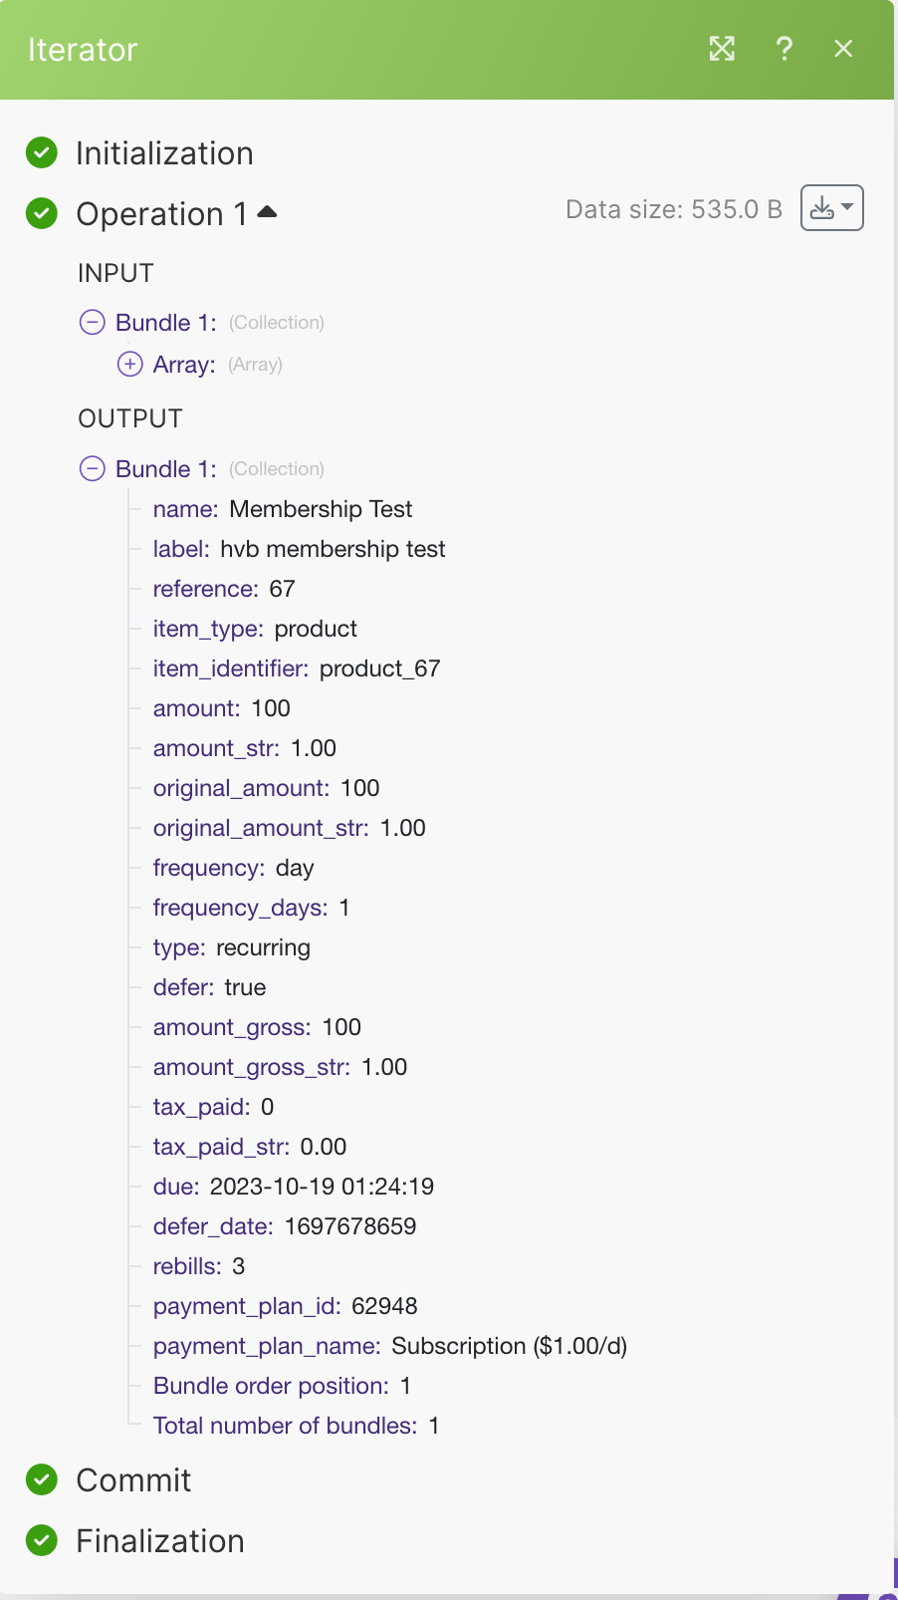Viewport: 898px width, 1600px height.
Task: Collapse Operation 1 using its arrow
Action: [267, 212]
